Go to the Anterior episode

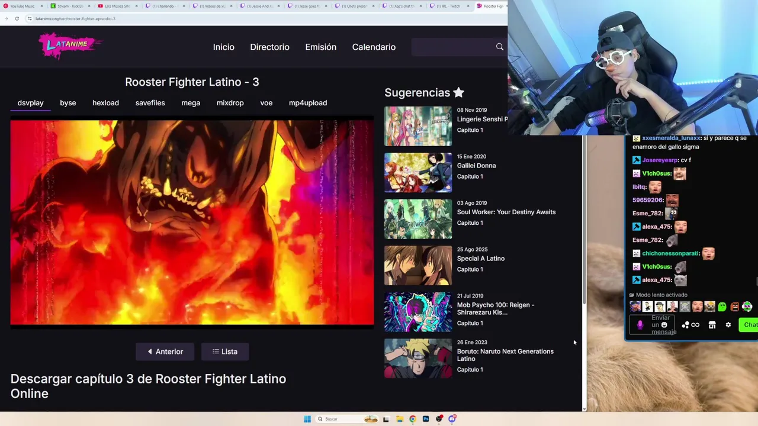[165, 351]
